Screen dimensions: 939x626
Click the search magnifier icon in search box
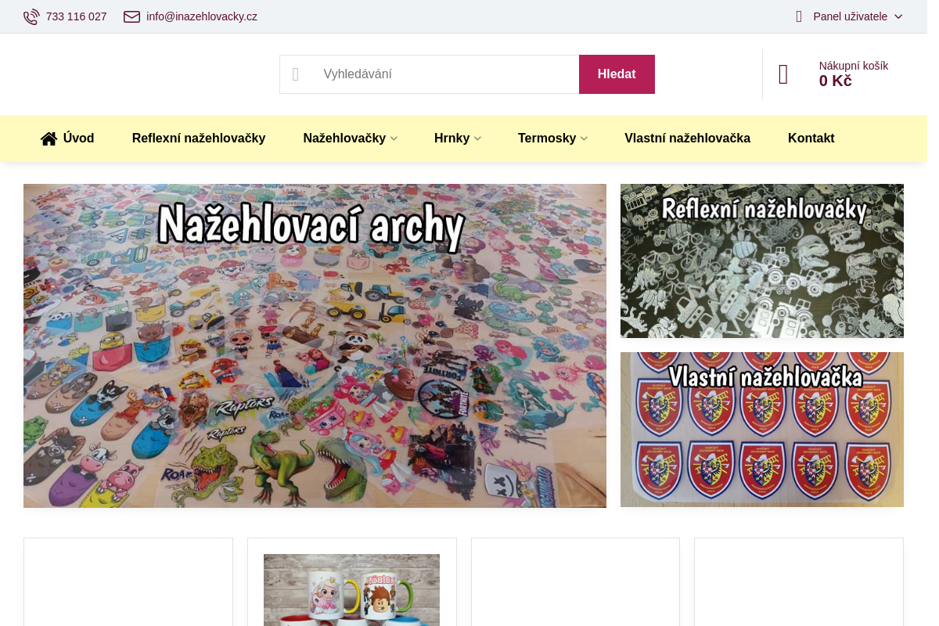coord(296,74)
